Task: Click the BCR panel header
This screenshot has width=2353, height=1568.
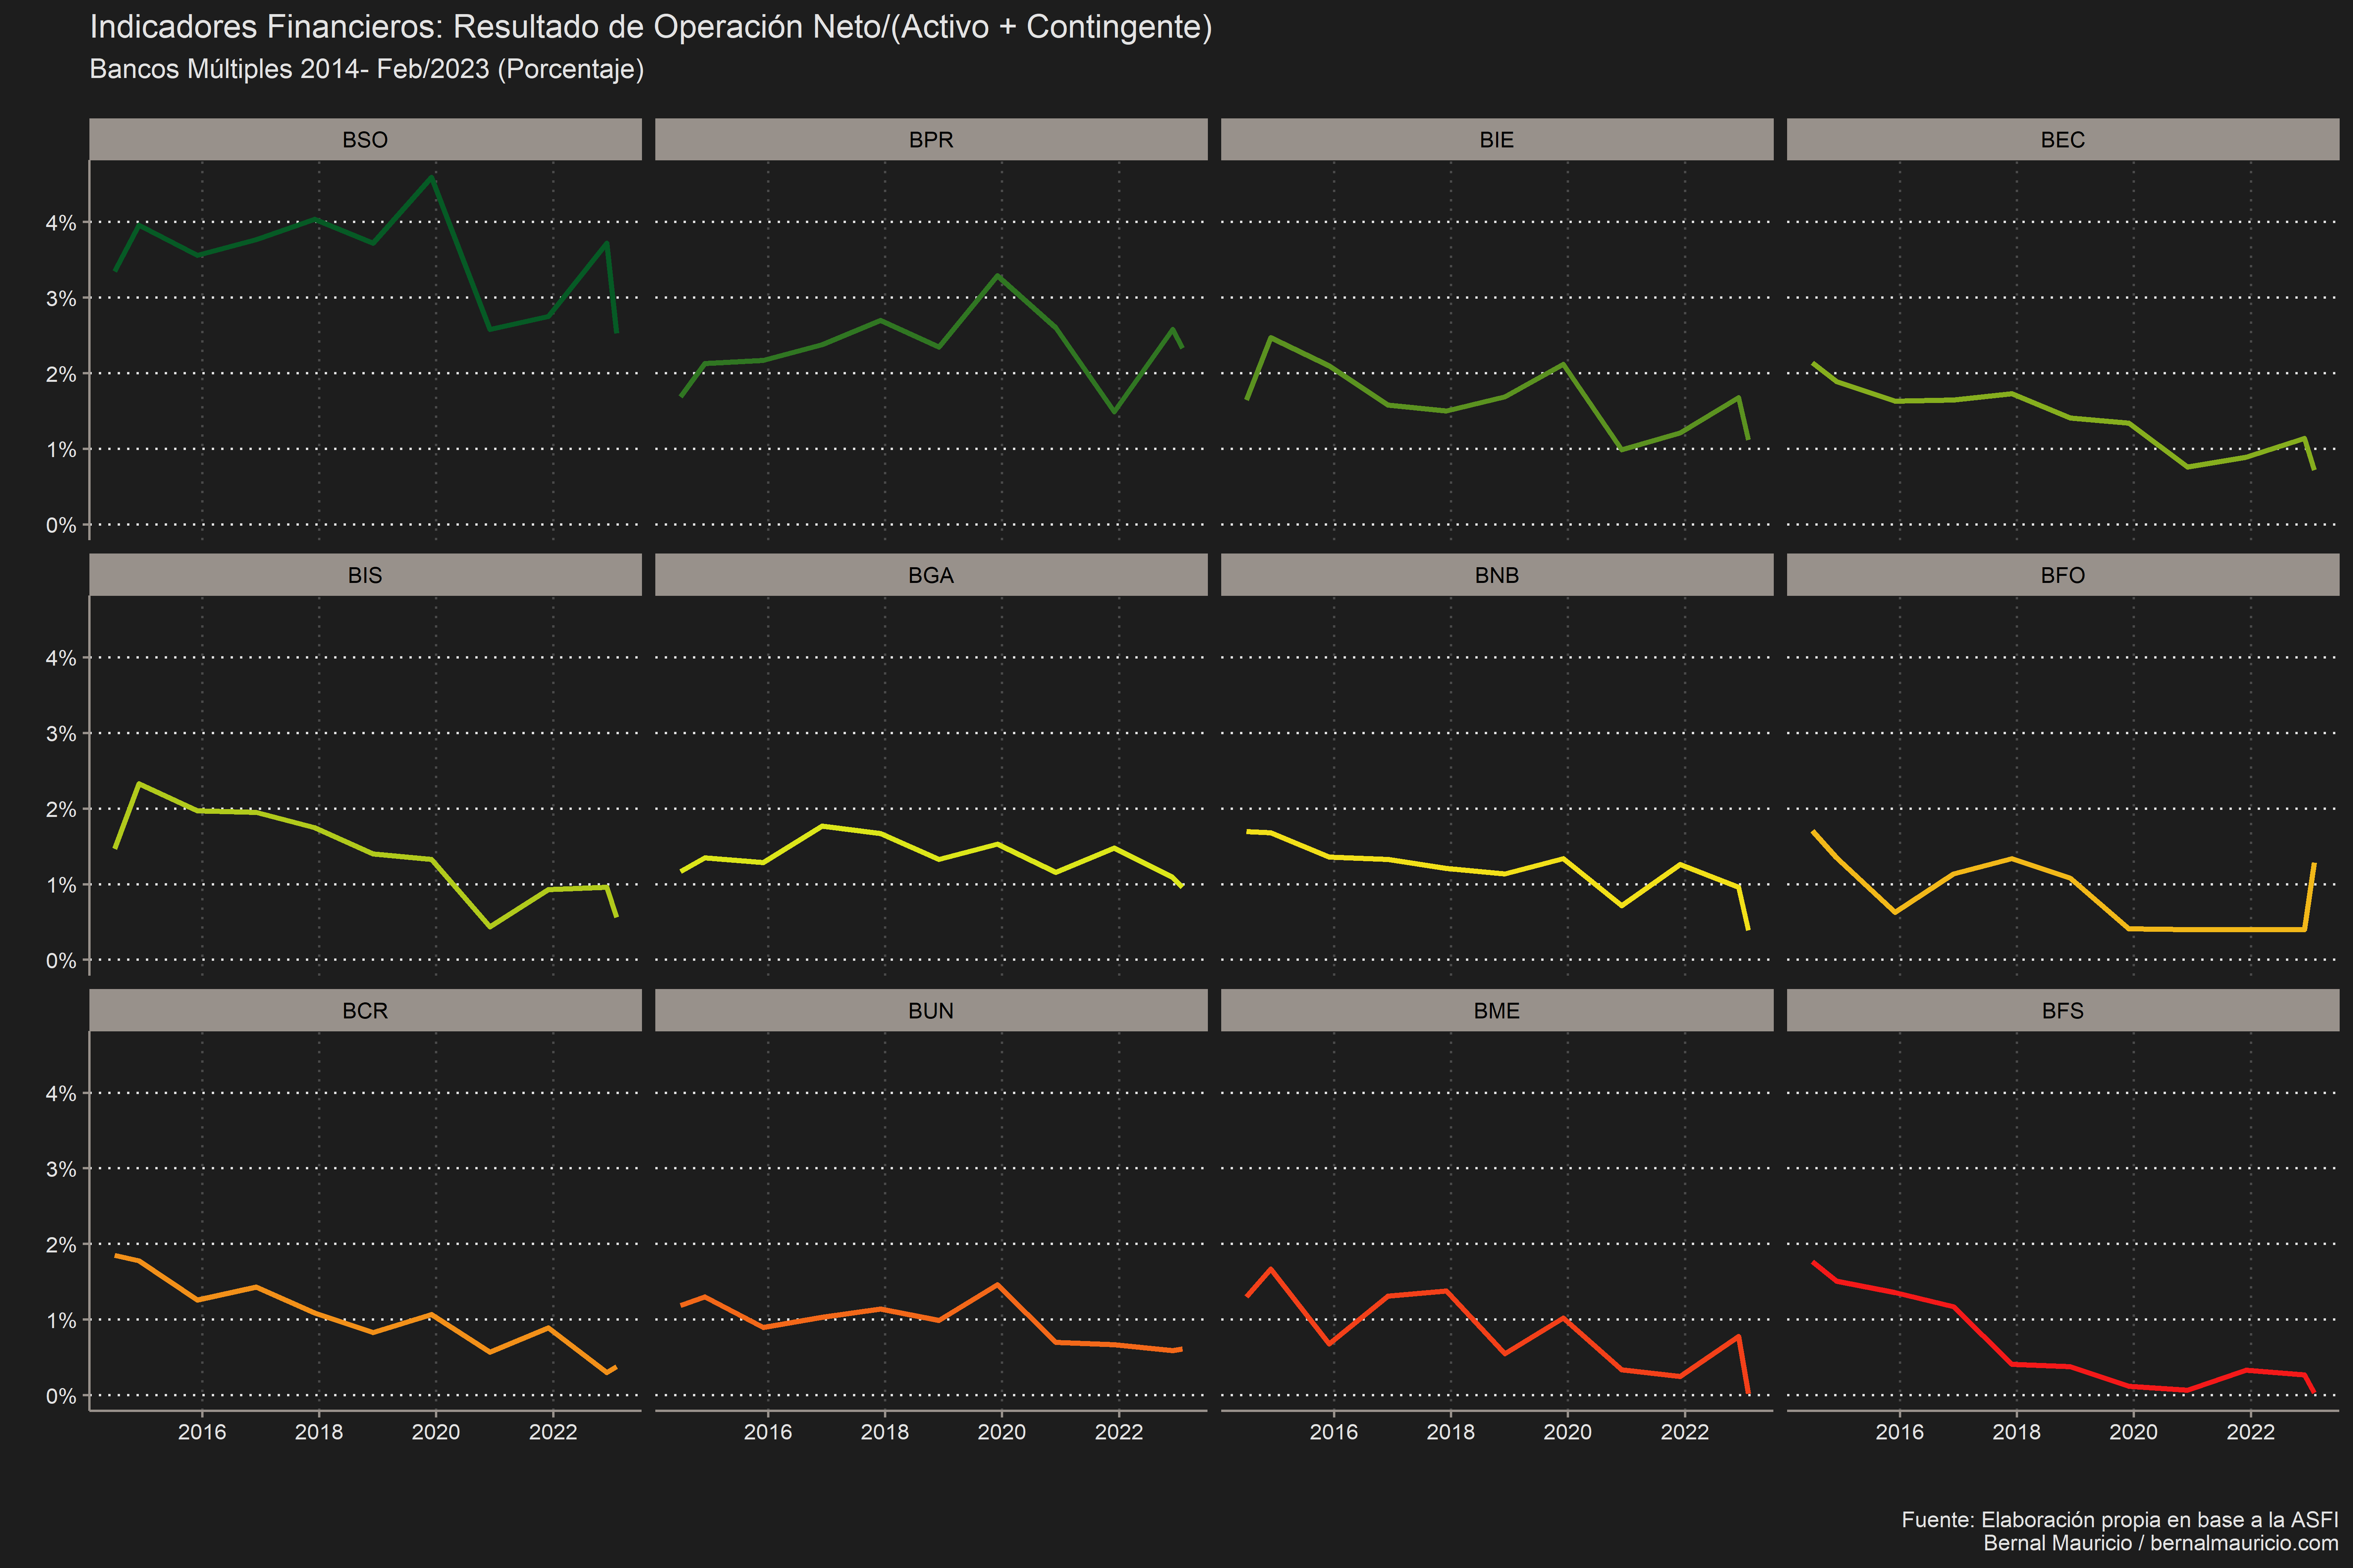Action: pos(365,1010)
